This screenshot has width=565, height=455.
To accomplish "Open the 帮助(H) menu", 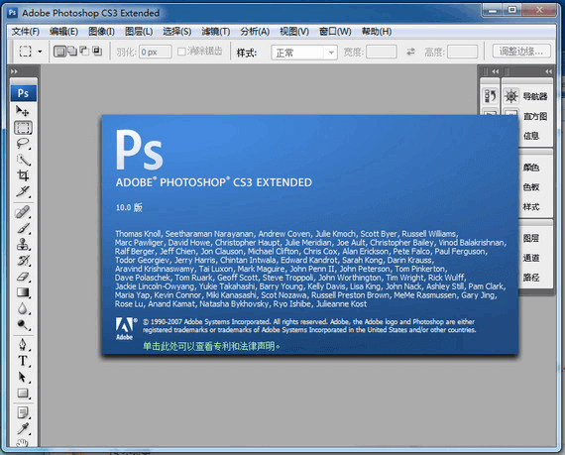I will (377, 32).
